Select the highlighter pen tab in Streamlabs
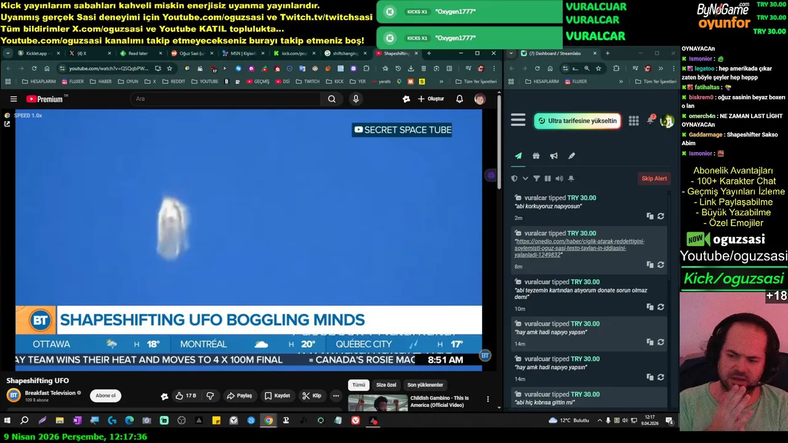Screen dimensions: 788x443 [571, 156]
